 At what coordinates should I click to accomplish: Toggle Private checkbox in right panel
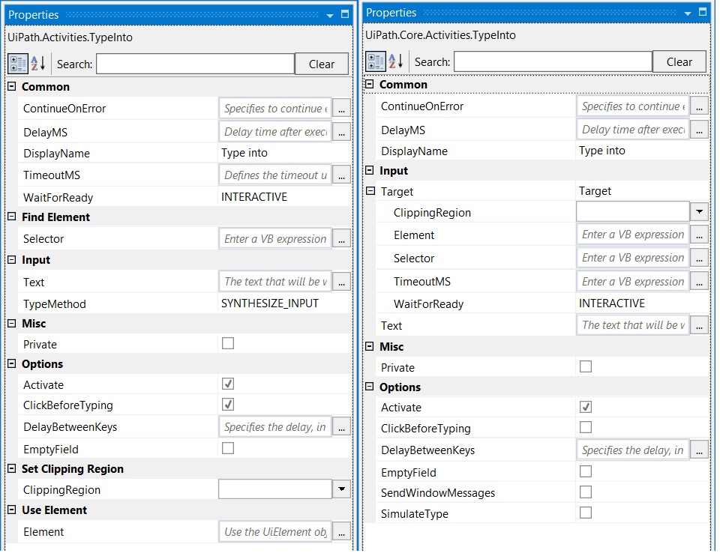tap(586, 366)
